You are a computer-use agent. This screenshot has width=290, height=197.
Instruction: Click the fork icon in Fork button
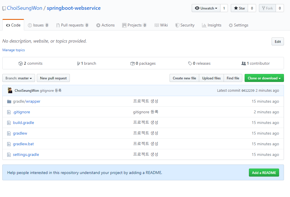click(264, 8)
